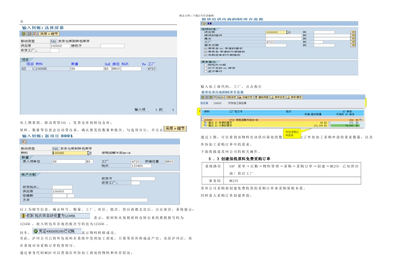Click first toolbar icon in 输入转帐 选择屏幕
The height and width of the screenshot is (278, 393).
(x=24, y=34)
